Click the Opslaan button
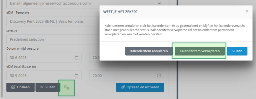This screenshot has height=99, width=256. [20, 87]
